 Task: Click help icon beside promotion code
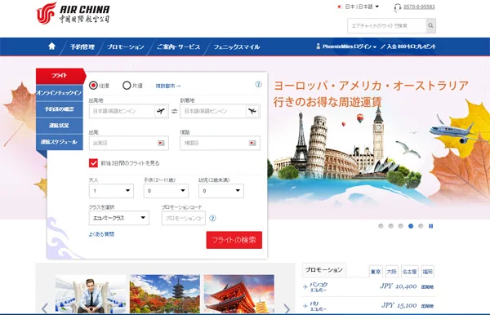click(x=212, y=218)
